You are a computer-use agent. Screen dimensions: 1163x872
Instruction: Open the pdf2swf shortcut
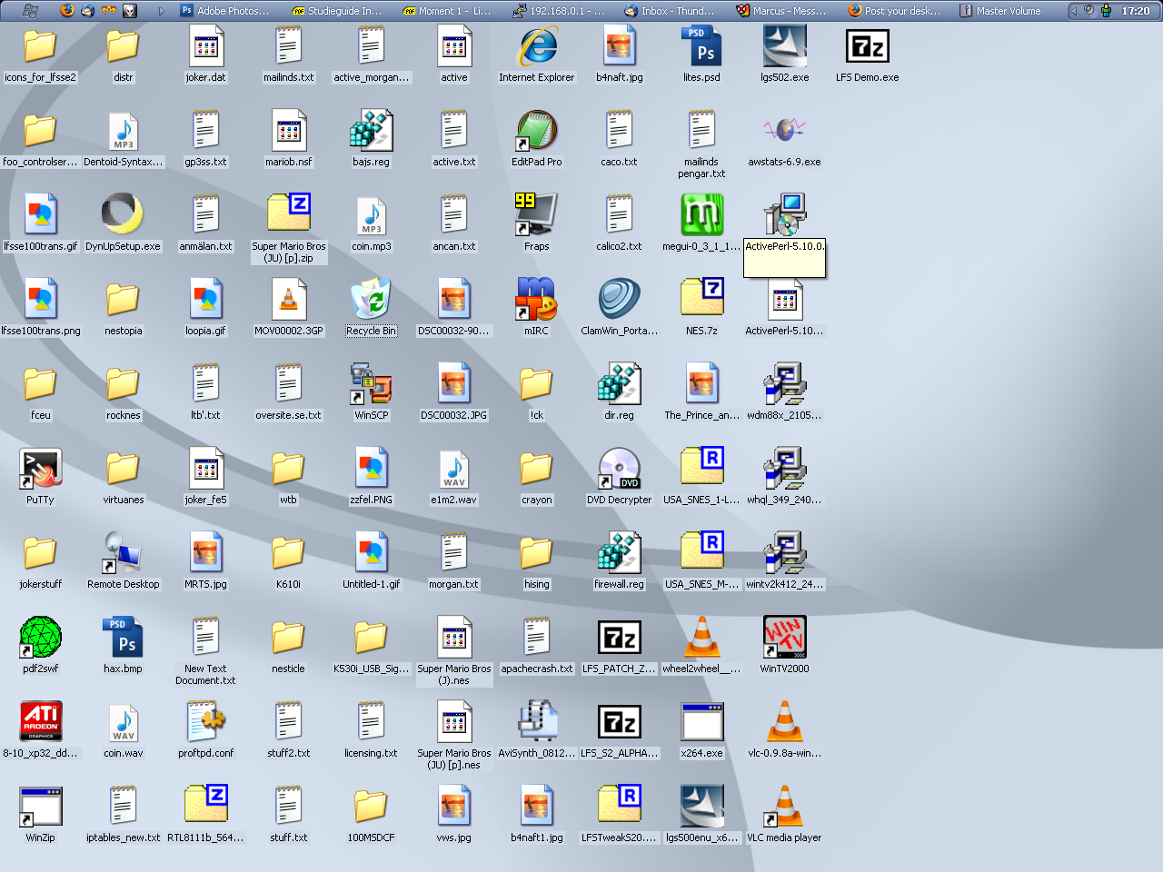pyautogui.click(x=40, y=638)
